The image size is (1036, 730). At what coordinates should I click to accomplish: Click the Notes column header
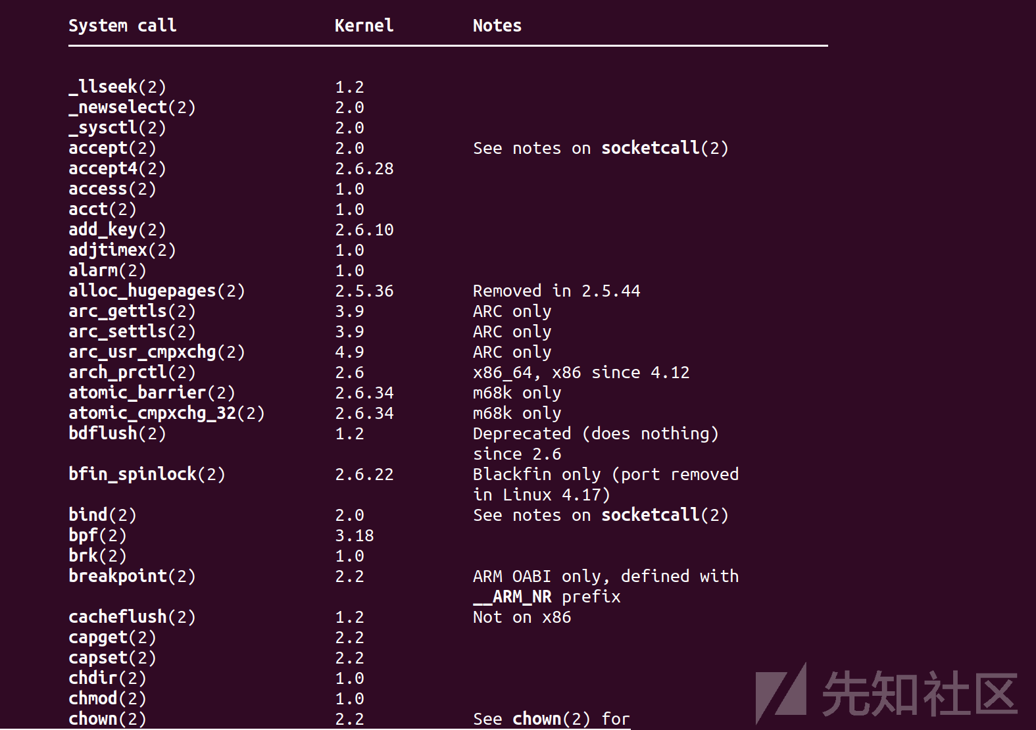click(x=497, y=26)
